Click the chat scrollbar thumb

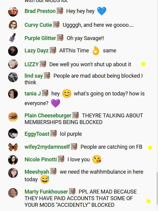[157, 191]
